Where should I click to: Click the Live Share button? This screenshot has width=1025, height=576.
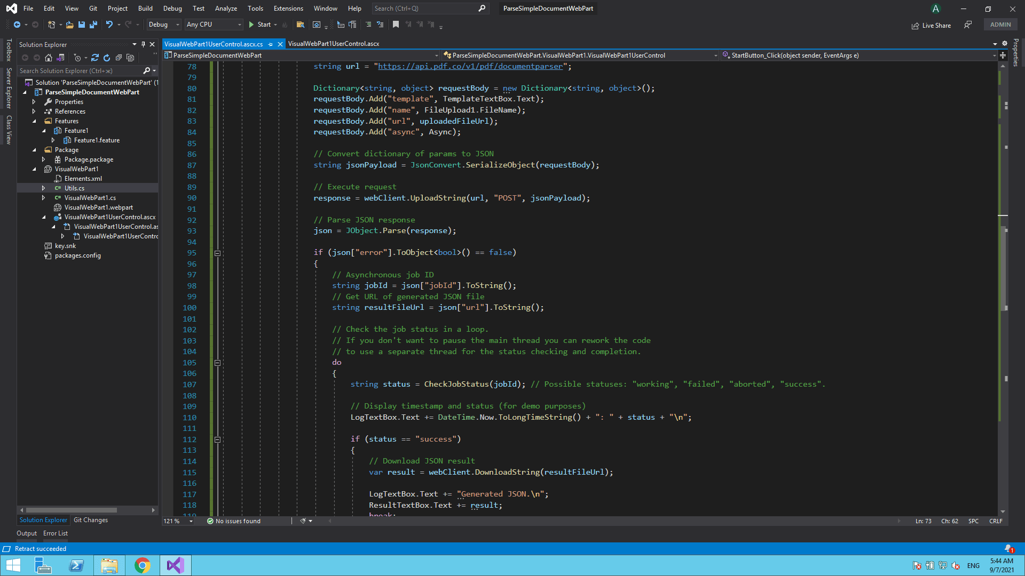tap(932, 25)
